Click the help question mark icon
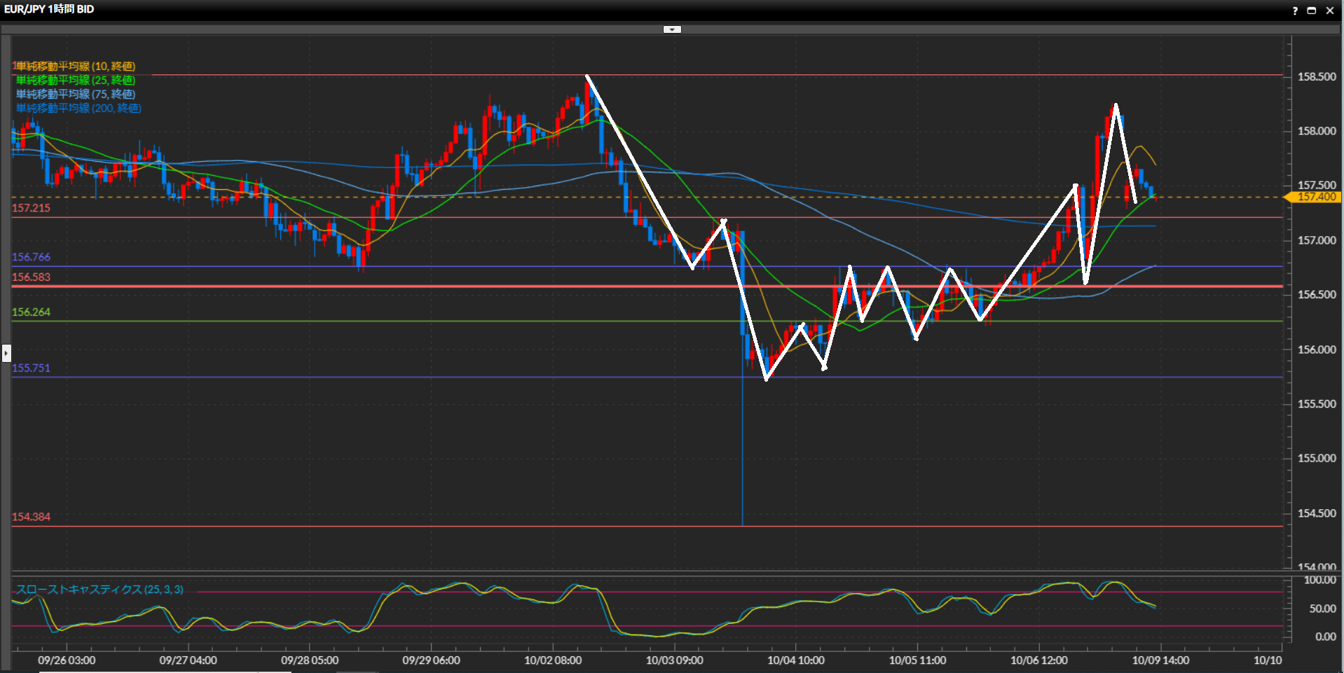 1295,11
